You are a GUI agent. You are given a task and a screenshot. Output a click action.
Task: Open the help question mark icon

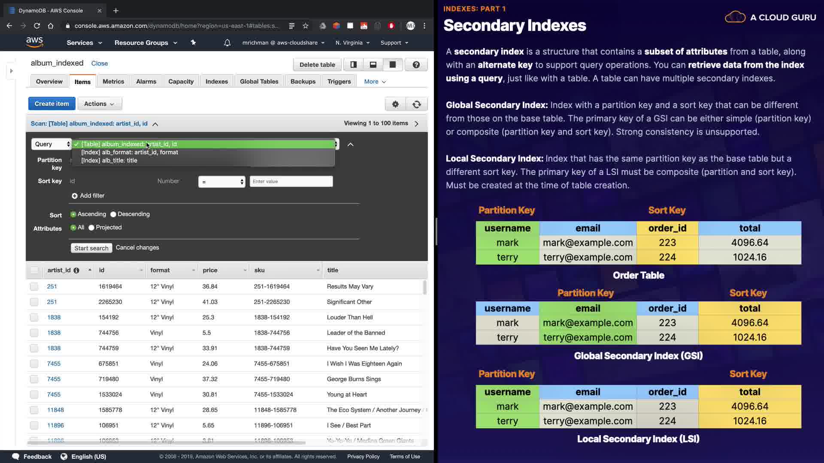point(416,65)
